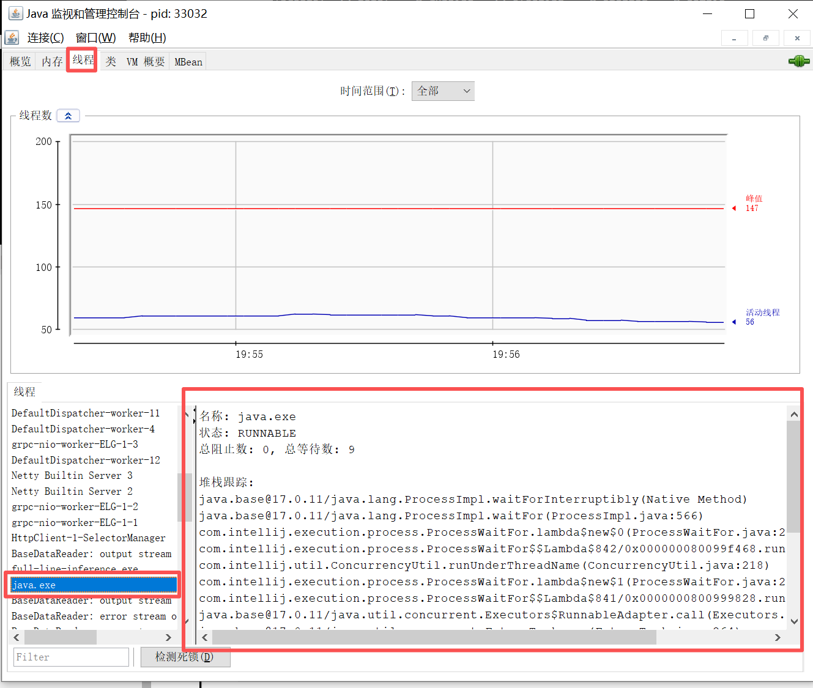The width and height of the screenshot is (813, 688).
Task: Switch to the MBean tab
Action: pos(188,62)
